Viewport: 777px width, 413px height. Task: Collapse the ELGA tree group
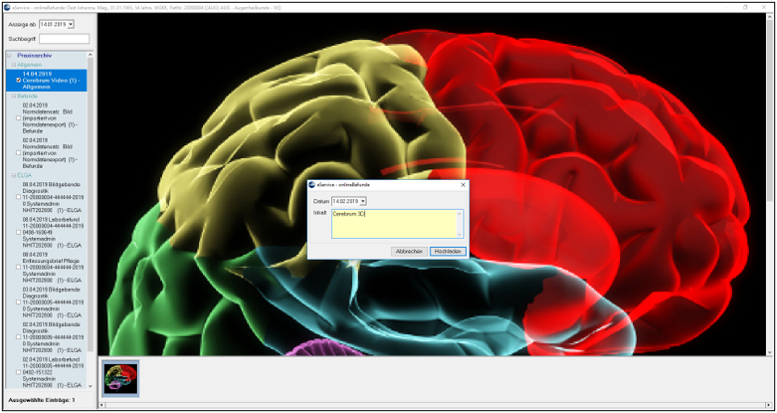[14, 175]
